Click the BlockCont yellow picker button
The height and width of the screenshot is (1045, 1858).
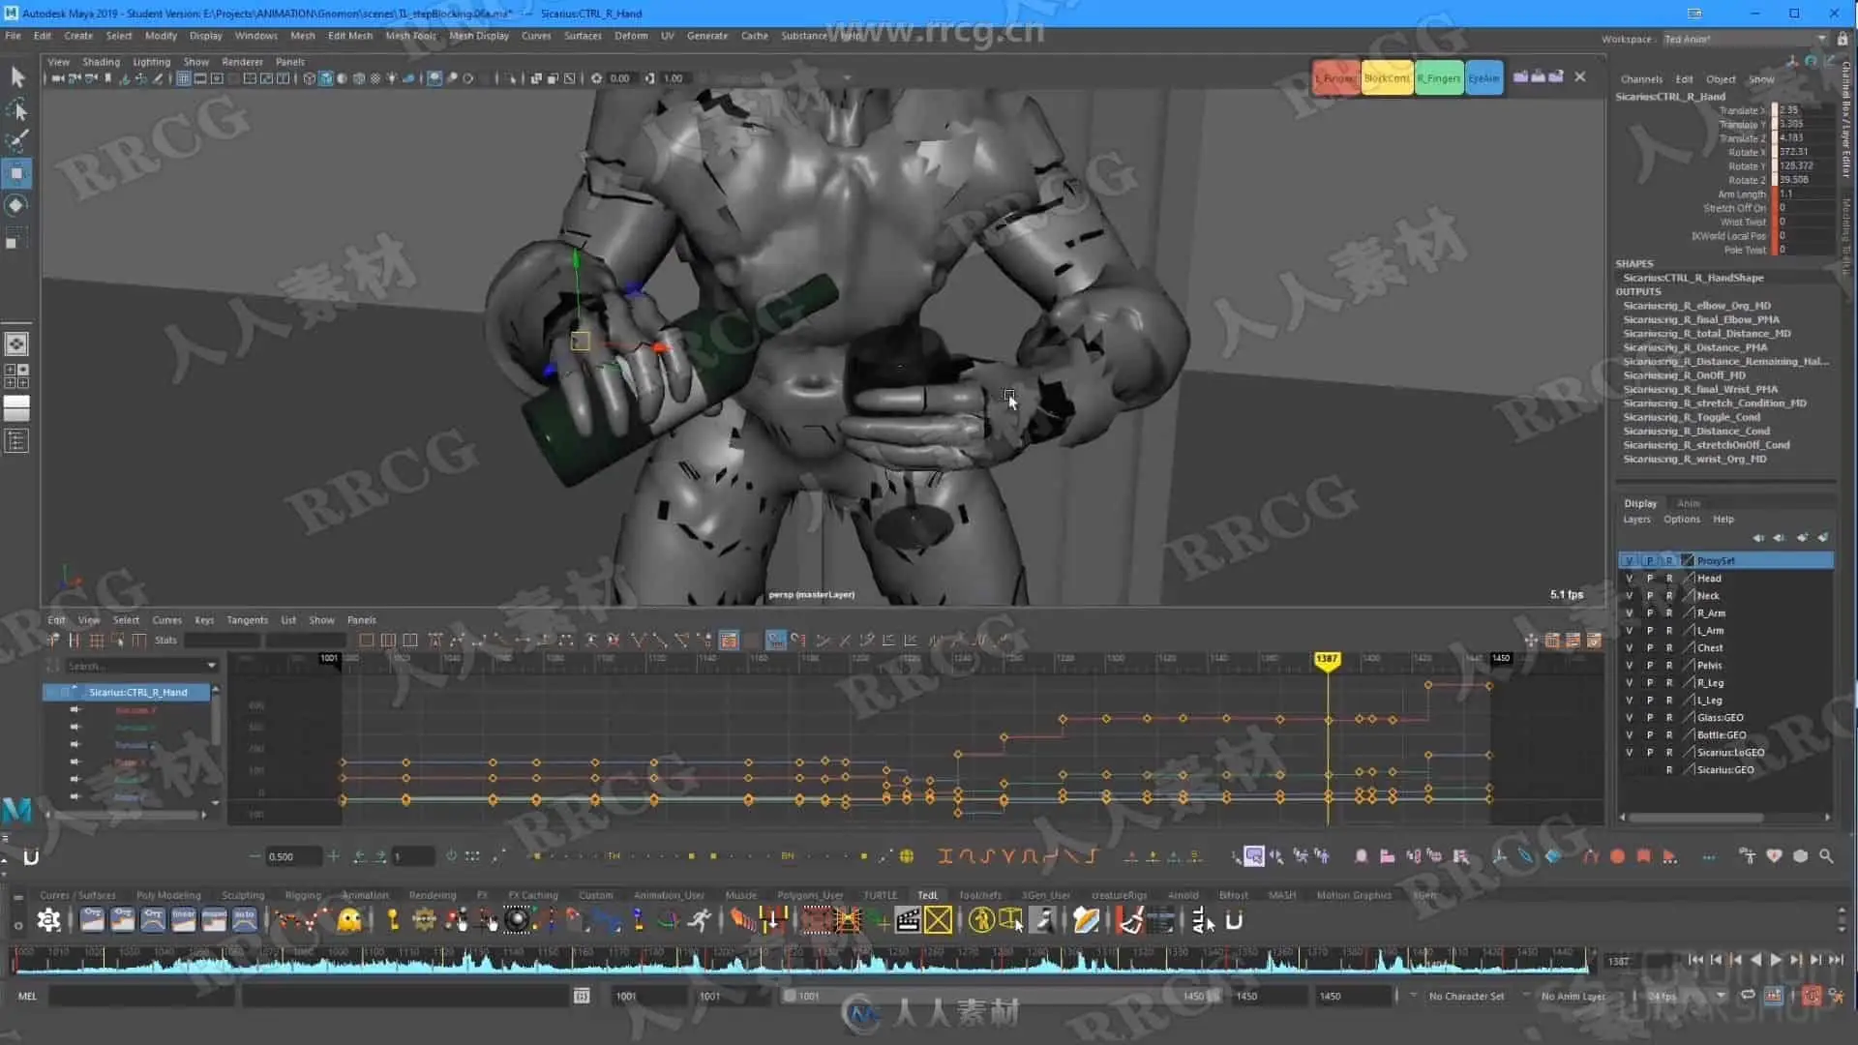click(x=1386, y=78)
